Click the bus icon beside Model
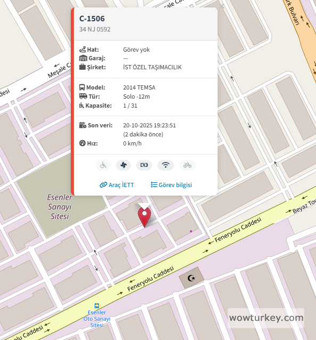Viewport: 316px width, 340px height. [82, 87]
